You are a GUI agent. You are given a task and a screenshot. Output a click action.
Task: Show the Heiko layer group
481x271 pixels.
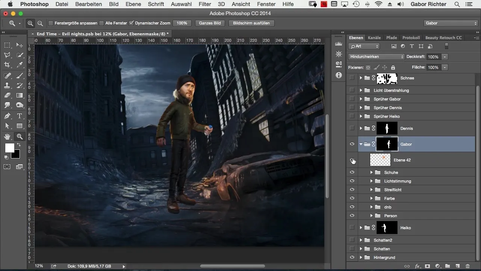352,228
